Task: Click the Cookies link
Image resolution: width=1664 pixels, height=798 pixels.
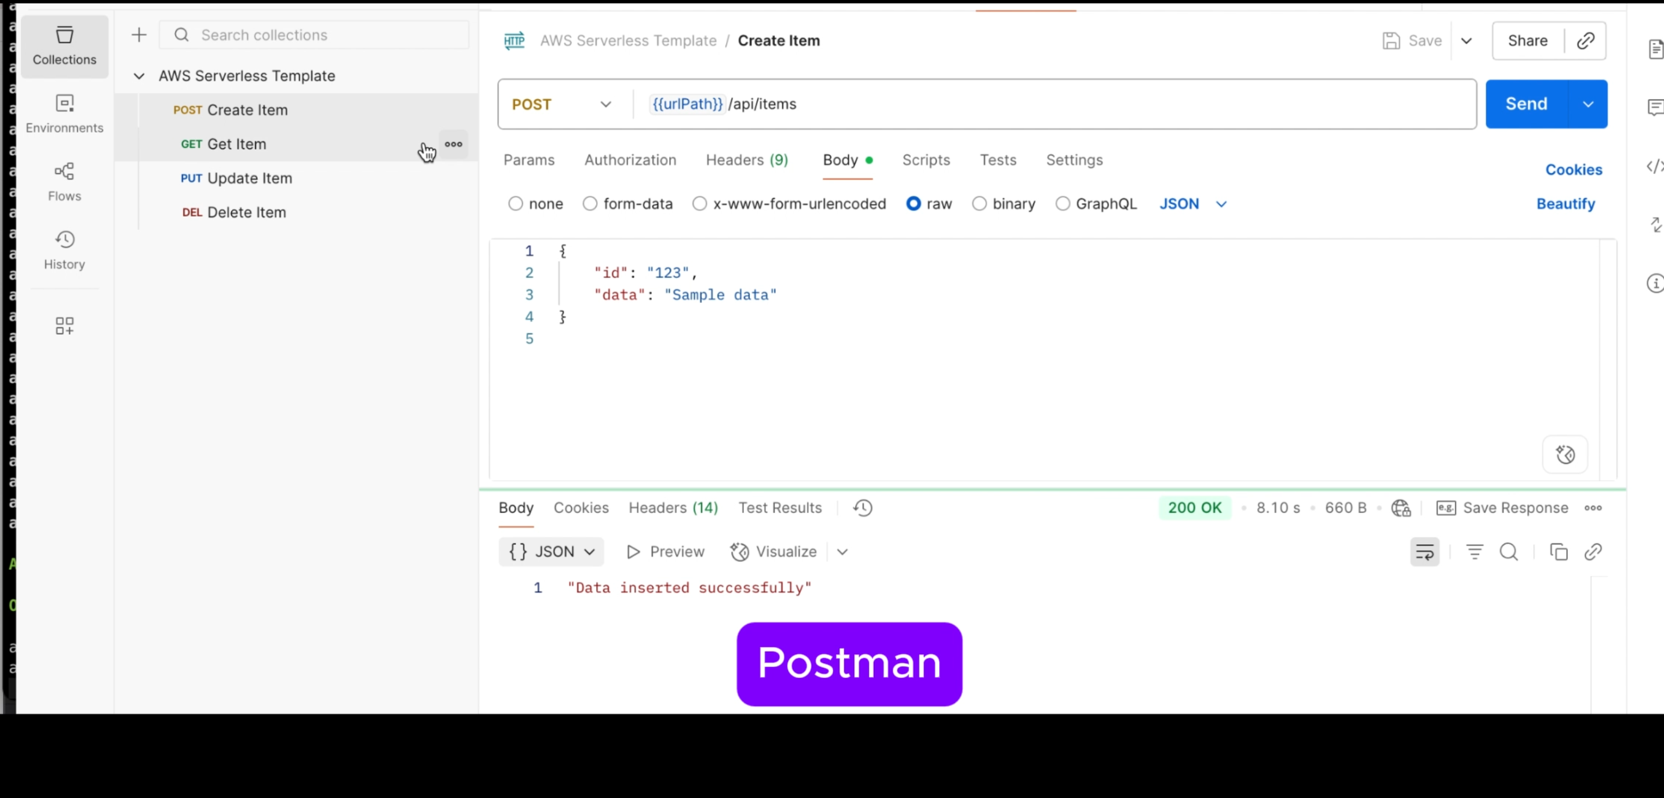Action: click(1573, 170)
